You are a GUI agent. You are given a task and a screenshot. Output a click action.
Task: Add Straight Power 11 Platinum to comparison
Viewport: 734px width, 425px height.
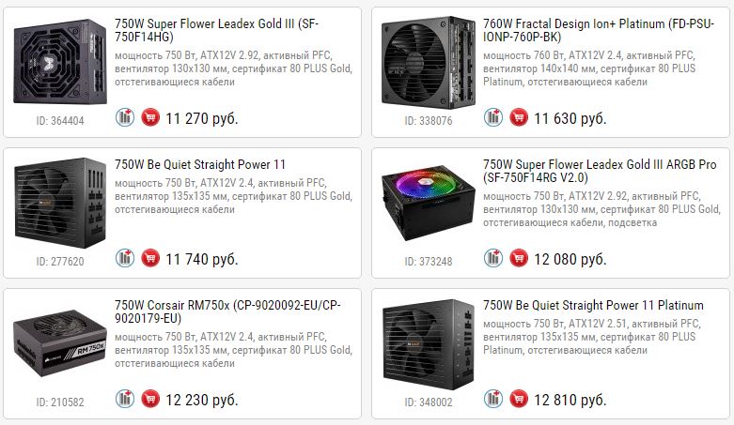(493, 399)
